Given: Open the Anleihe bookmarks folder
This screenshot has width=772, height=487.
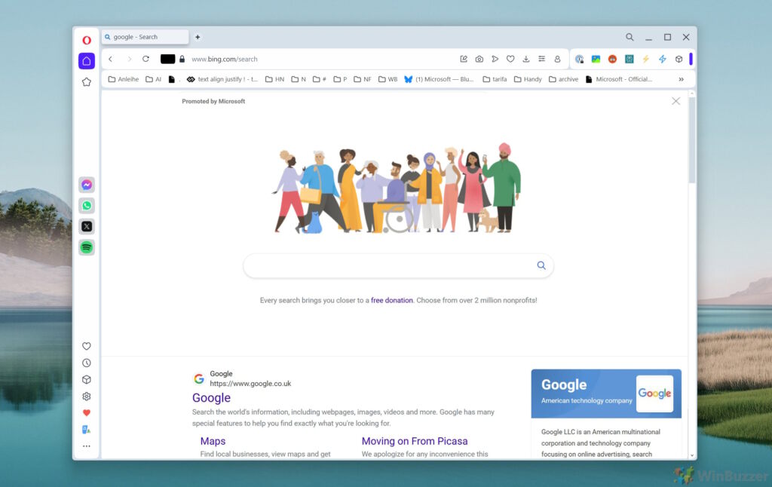Looking at the screenshot, I should point(123,79).
